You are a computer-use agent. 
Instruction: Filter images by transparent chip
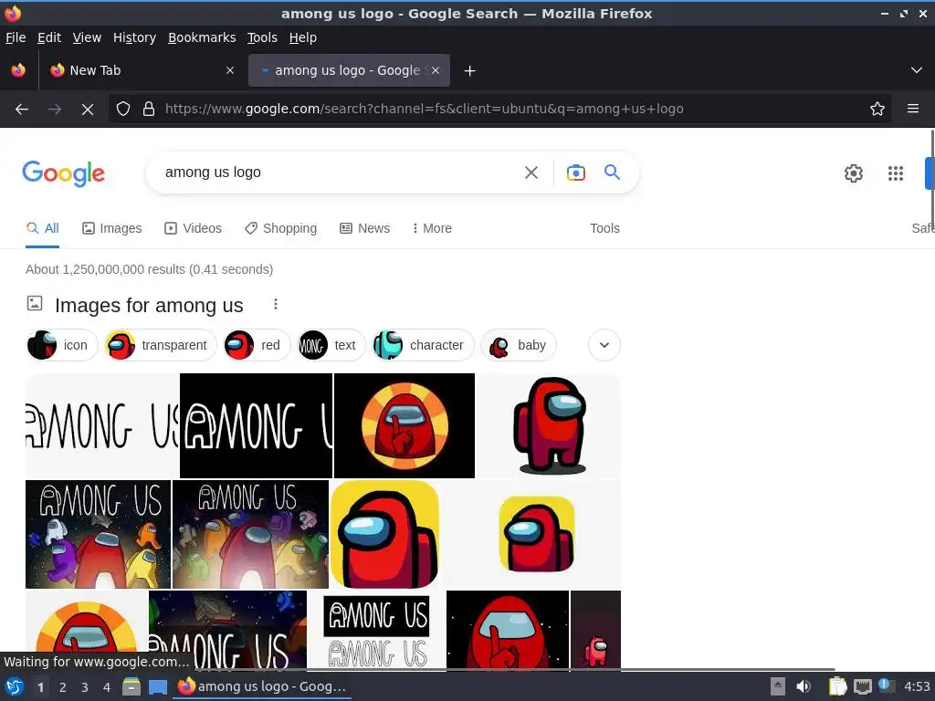160,345
